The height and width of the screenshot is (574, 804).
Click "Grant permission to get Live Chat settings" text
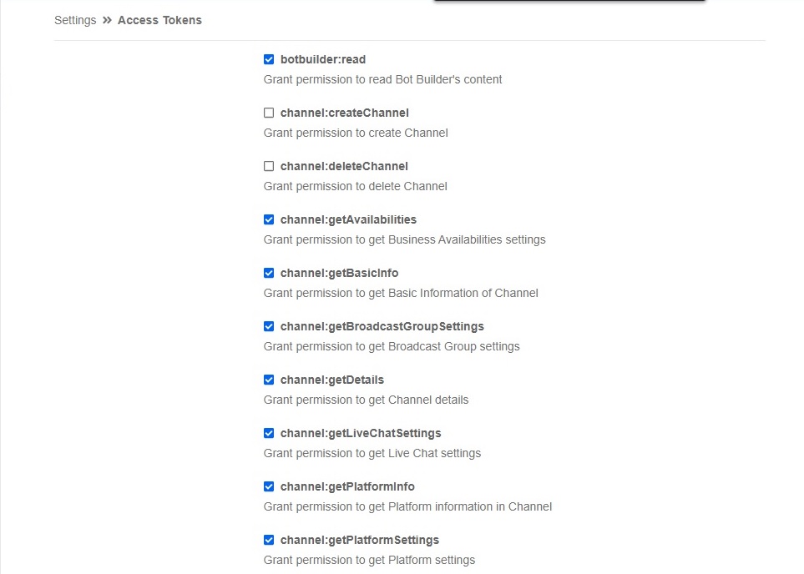tap(372, 453)
